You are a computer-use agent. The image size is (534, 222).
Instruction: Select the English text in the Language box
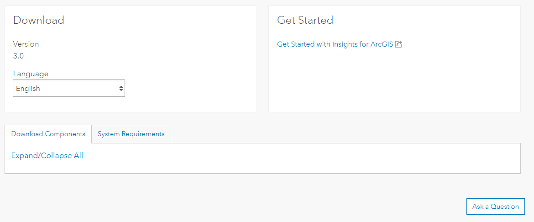[28, 89]
